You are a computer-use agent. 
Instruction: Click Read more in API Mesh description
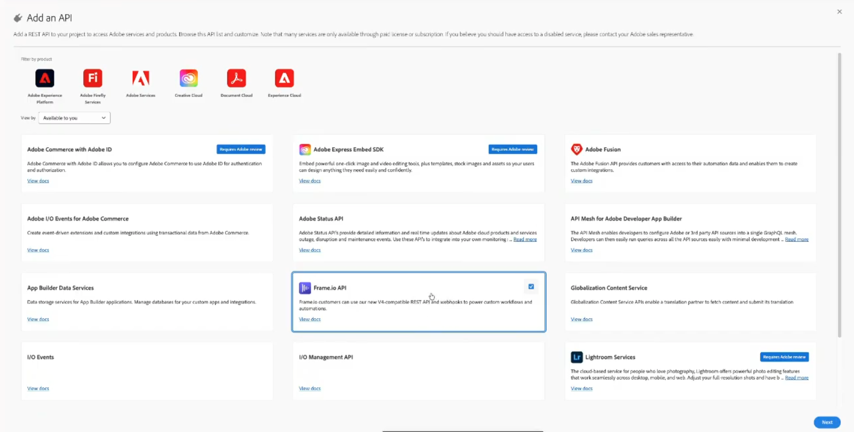tap(797, 239)
